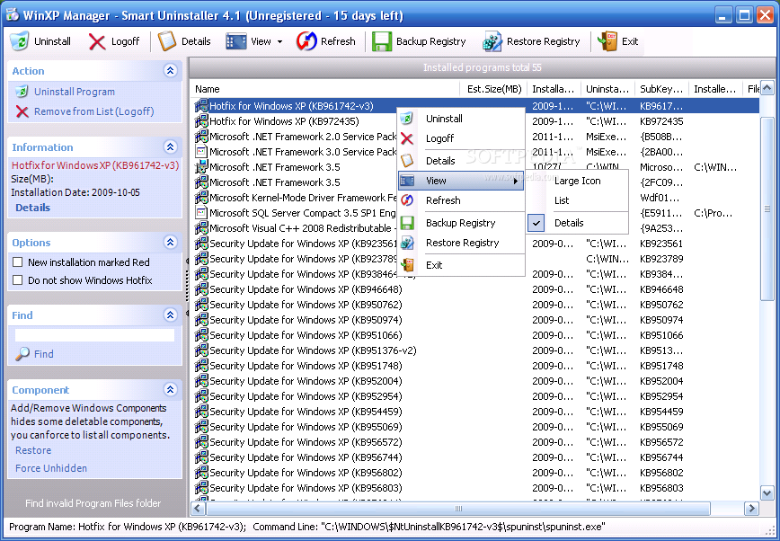
Task: Collapse the Find panel
Action: pos(171,315)
